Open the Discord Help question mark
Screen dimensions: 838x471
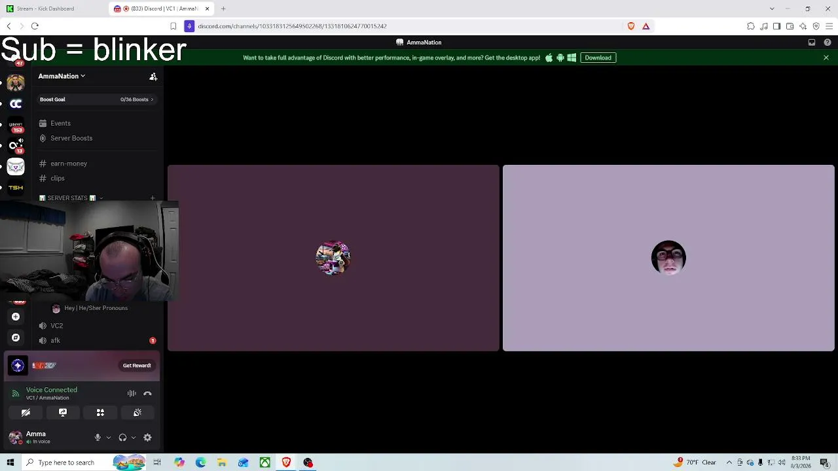point(828,43)
